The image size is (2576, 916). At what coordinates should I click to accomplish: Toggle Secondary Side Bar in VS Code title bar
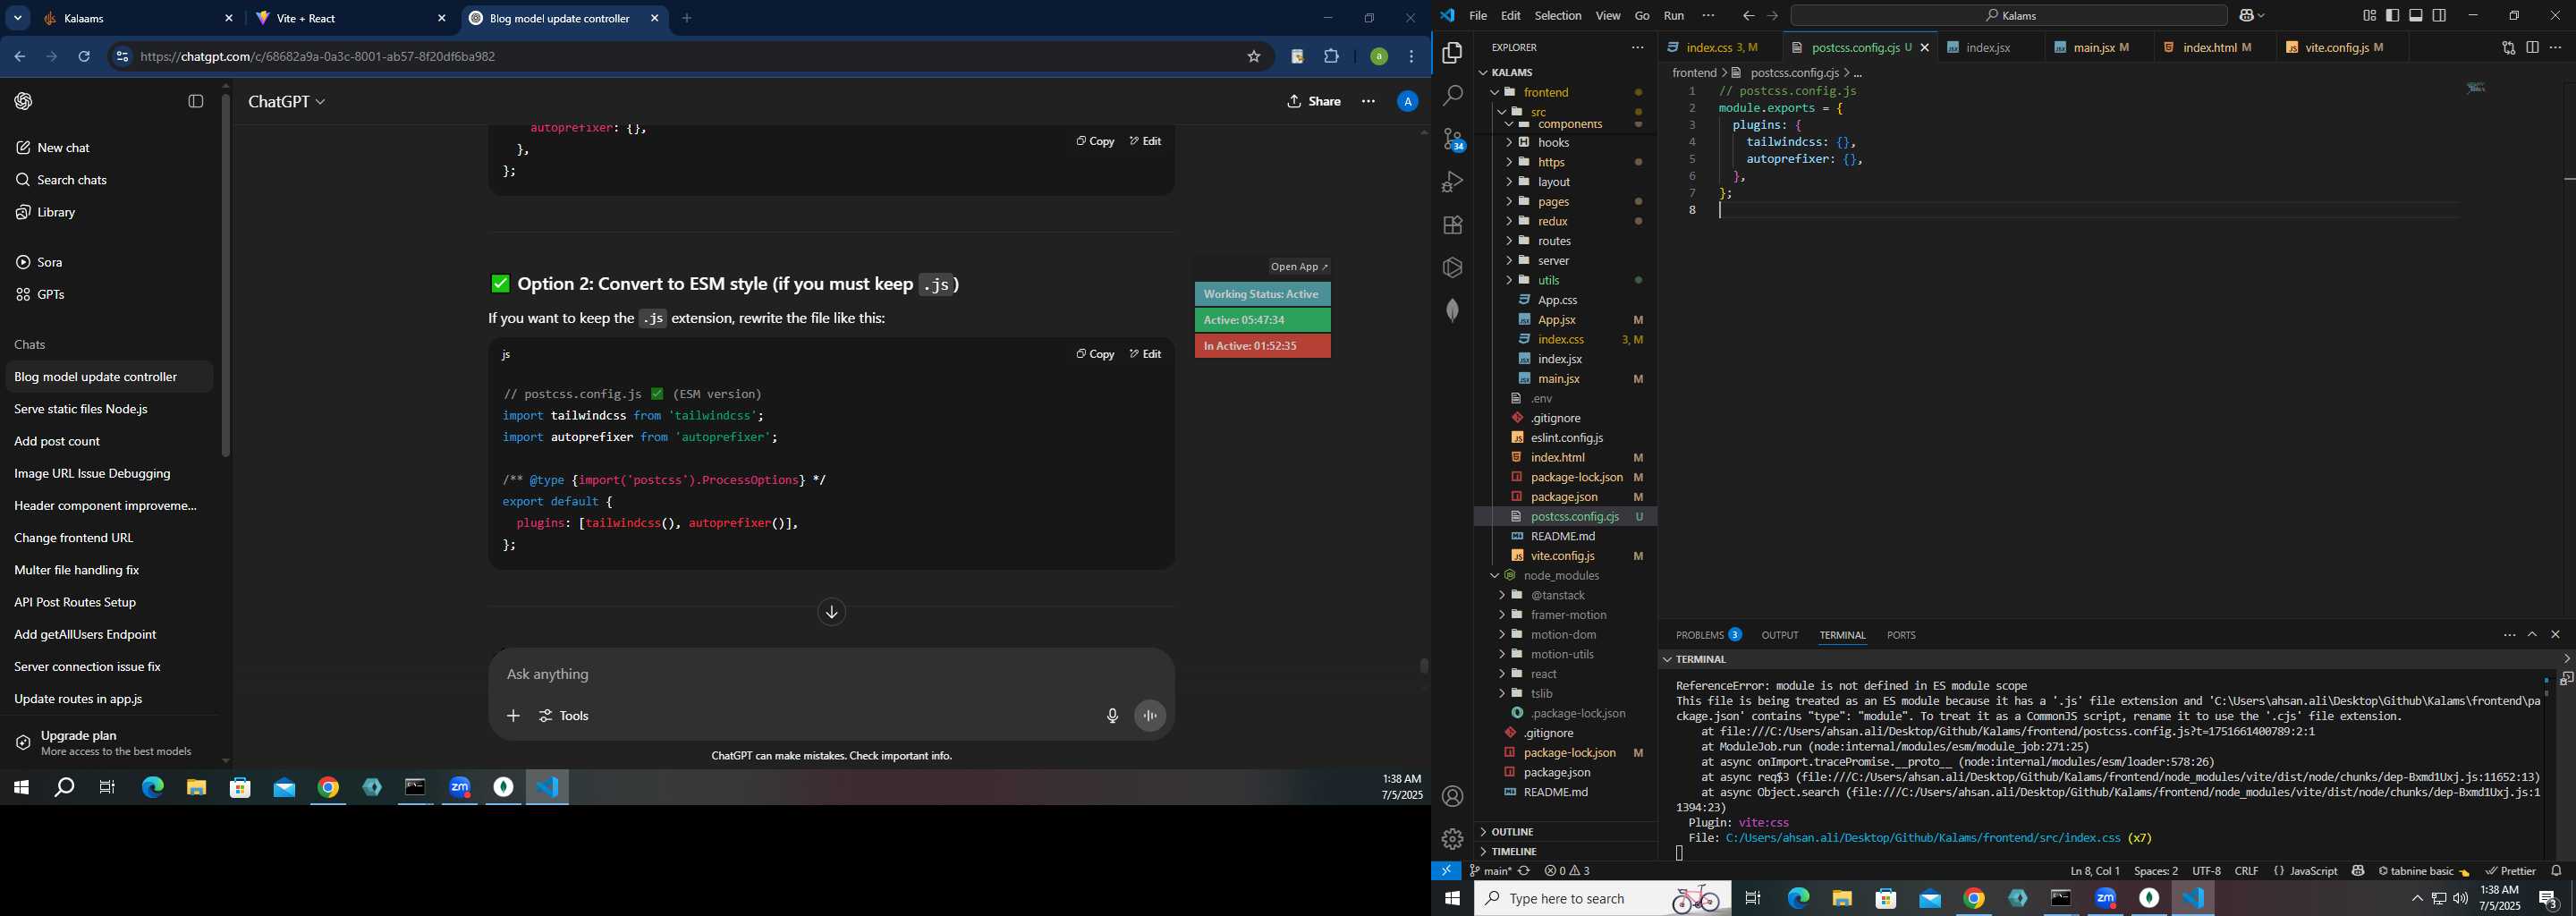(x=2440, y=16)
